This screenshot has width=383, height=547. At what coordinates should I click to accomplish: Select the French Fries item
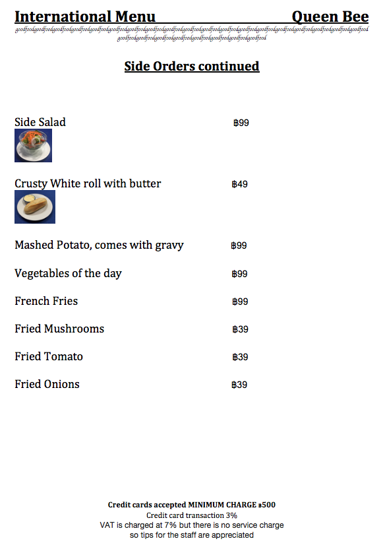[x=46, y=301]
